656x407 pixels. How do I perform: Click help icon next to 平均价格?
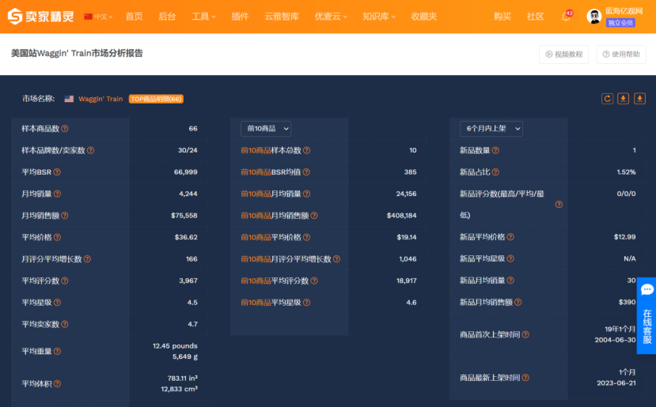pyautogui.click(x=57, y=237)
